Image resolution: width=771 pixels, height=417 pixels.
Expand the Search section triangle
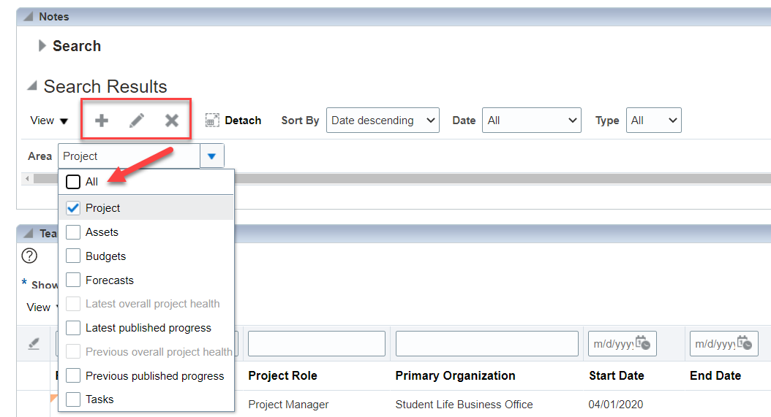[x=42, y=46]
